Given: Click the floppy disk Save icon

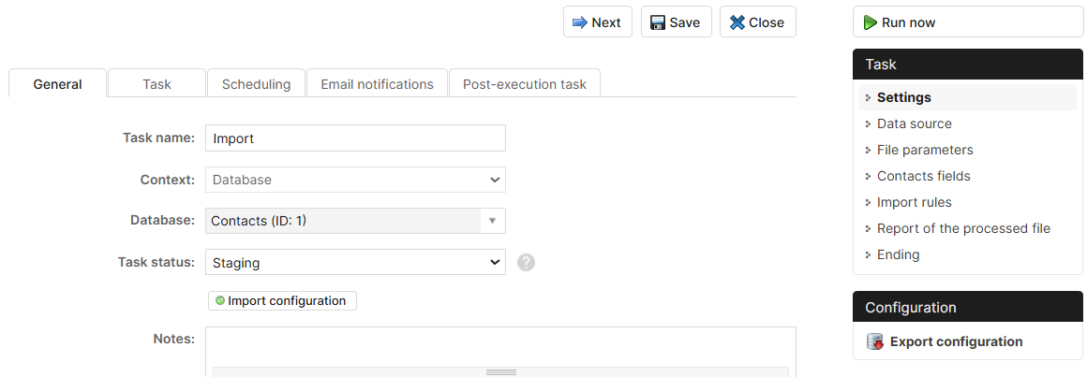Looking at the screenshot, I should coord(658,22).
